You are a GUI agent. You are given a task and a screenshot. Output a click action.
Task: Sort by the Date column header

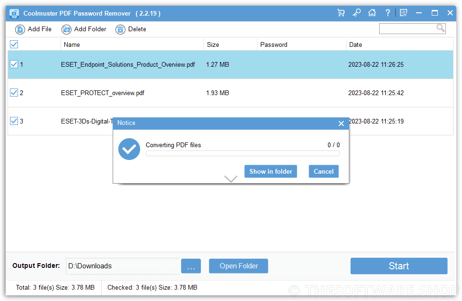click(x=400, y=44)
